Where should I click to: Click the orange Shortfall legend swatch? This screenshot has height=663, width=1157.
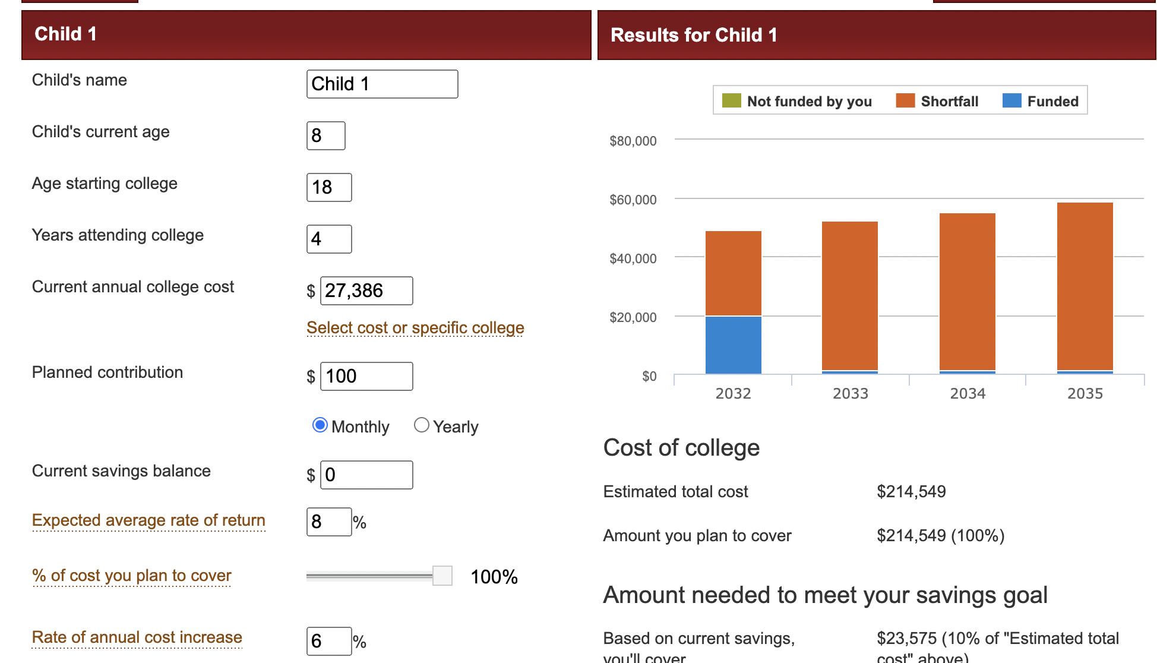click(905, 101)
